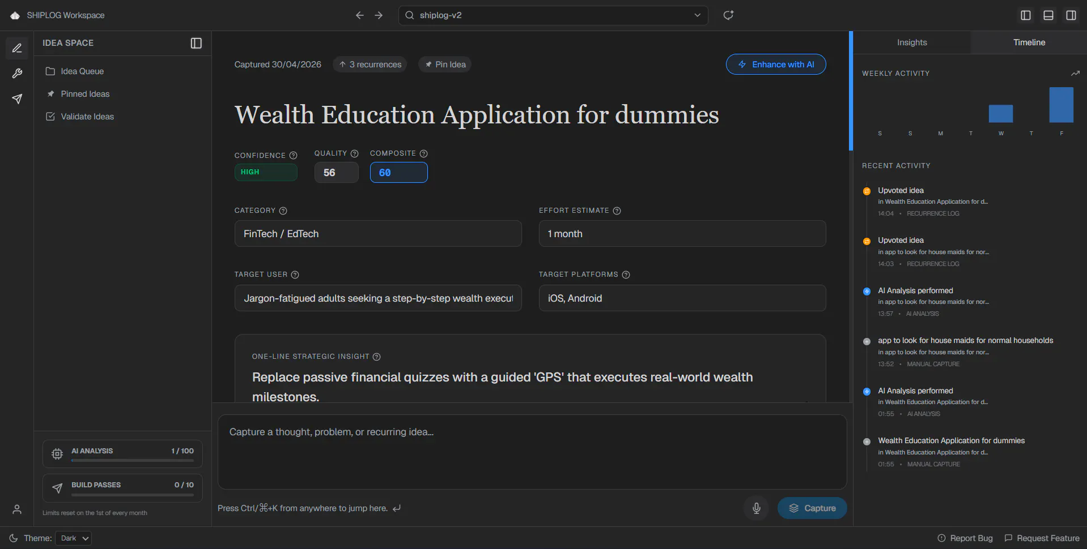Click Enhance with AI button
The width and height of the screenshot is (1087, 549).
point(776,65)
